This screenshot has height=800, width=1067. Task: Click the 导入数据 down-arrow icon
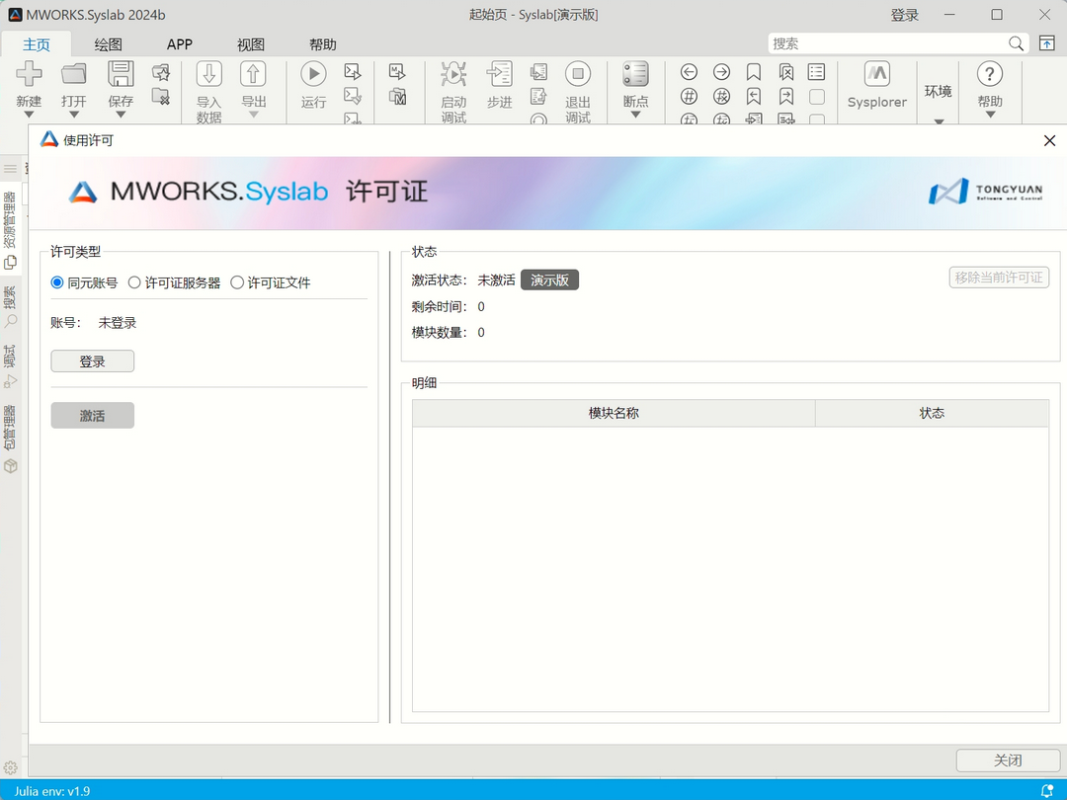pos(208,73)
